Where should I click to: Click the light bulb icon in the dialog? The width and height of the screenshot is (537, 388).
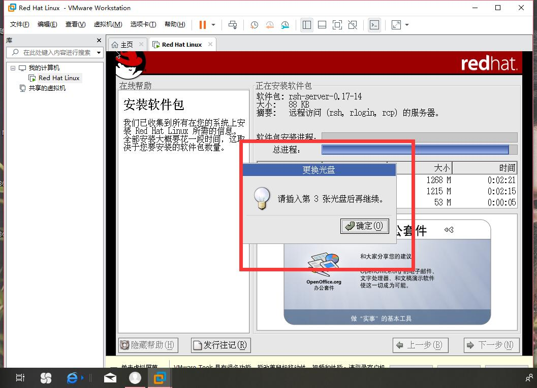(x=262, y=199)
